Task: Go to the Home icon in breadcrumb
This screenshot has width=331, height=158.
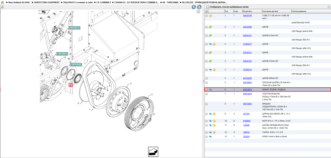Action: pyautogui.click(x=2, y=2)
